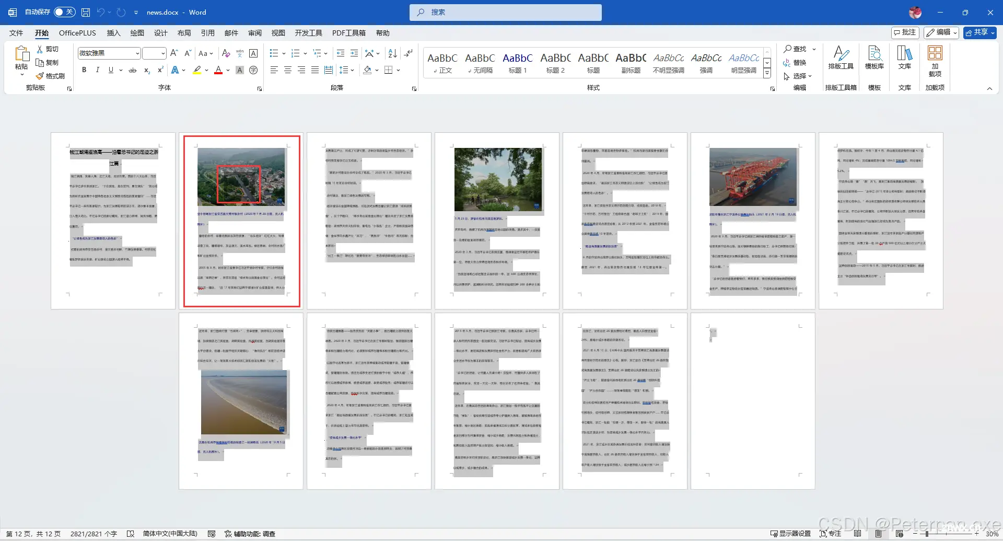
Task: Click the red font color button
Action: click(x=218, y=70)
